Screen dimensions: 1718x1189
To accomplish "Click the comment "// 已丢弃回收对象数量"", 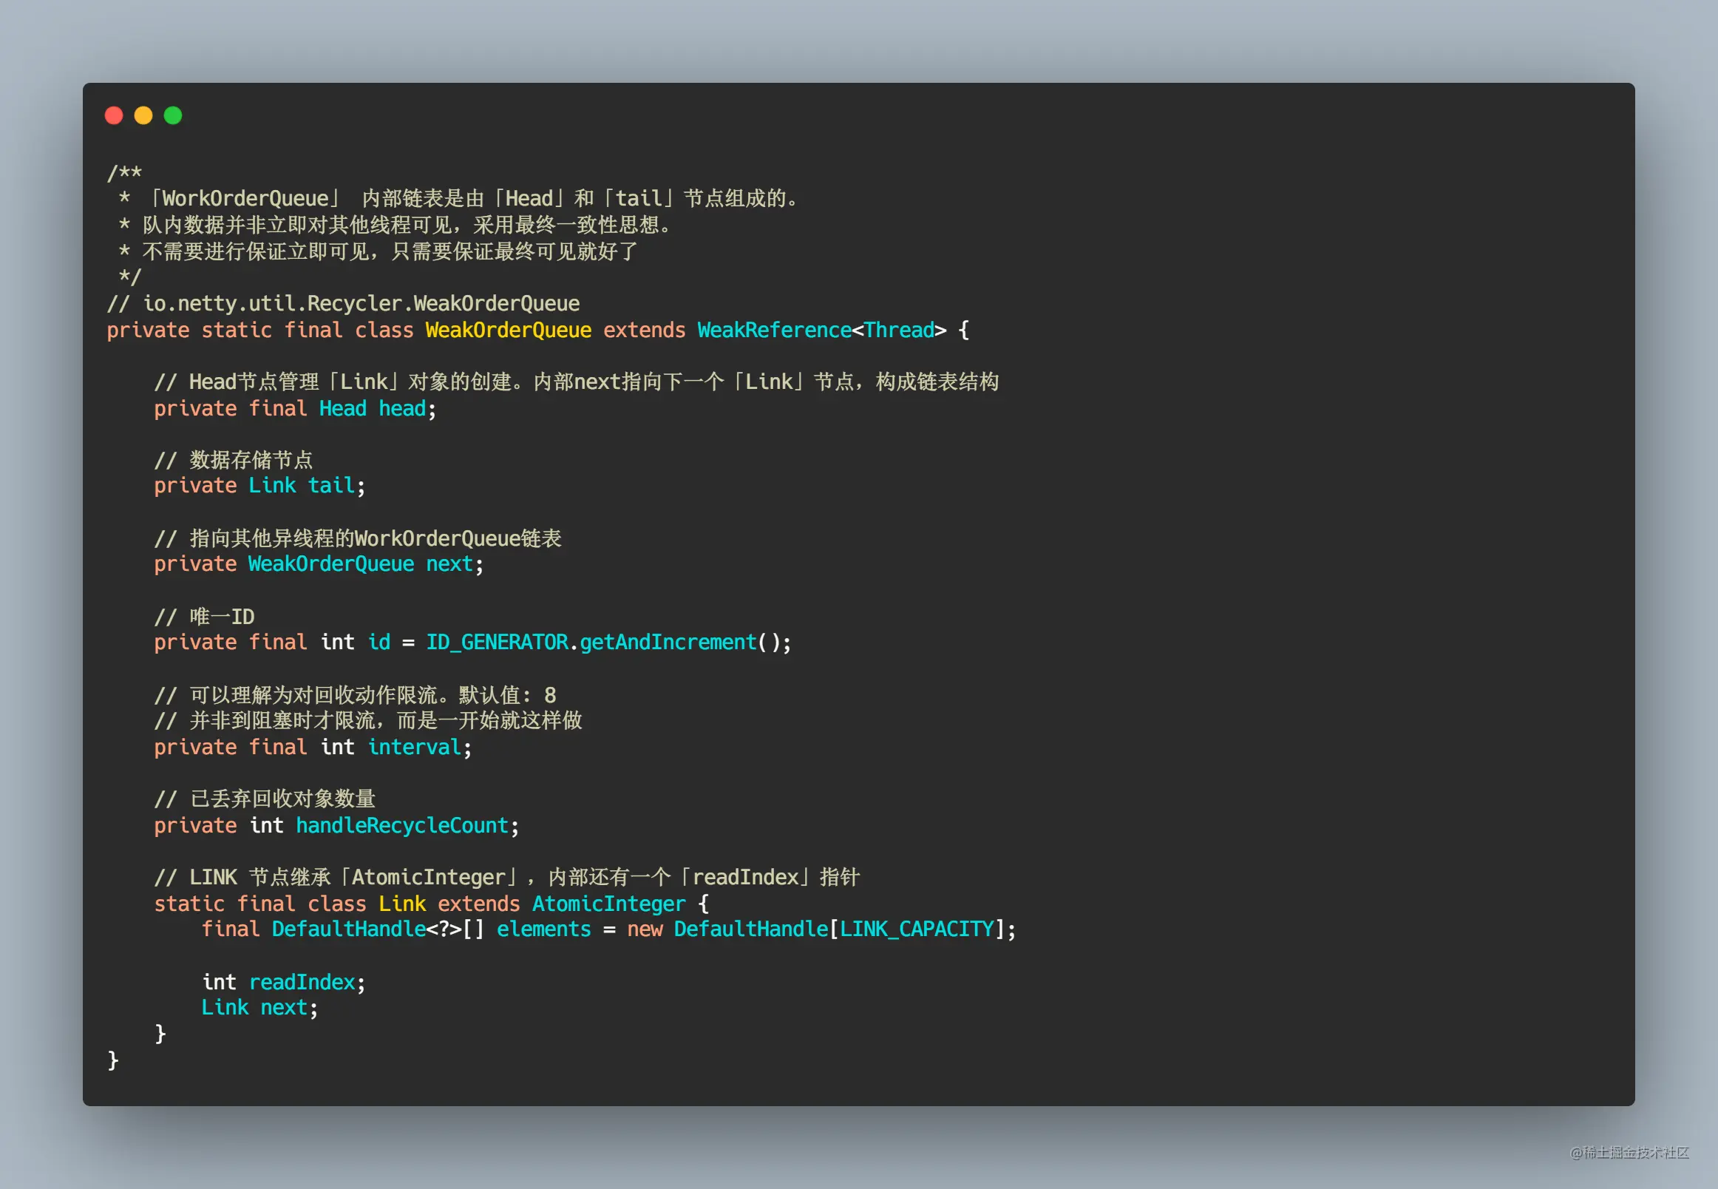I will click(x=265, y=799).
